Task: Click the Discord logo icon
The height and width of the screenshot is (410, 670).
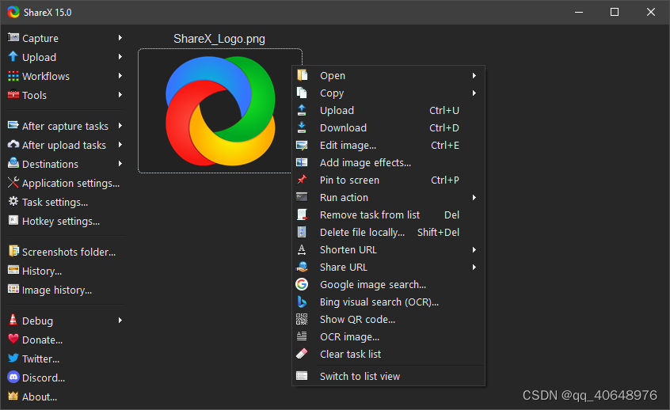Action: click(13, 377)
